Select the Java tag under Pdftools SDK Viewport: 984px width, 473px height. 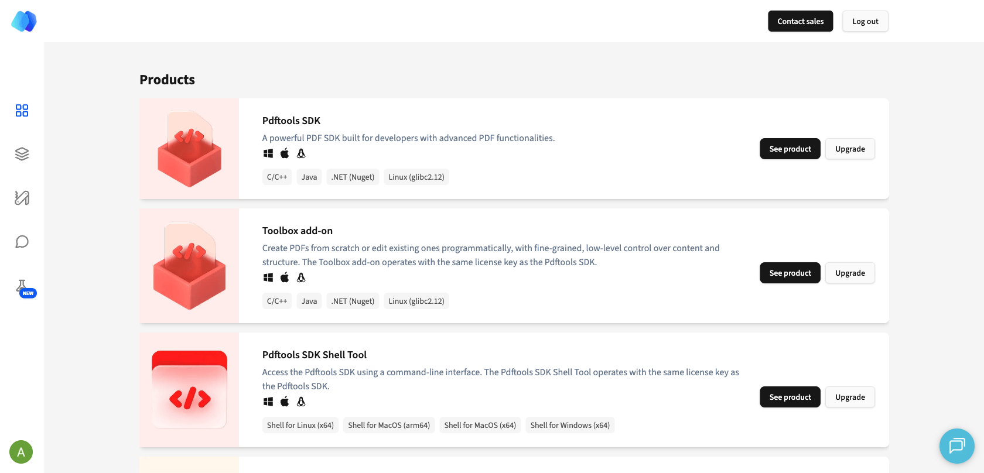coord(309,177)
